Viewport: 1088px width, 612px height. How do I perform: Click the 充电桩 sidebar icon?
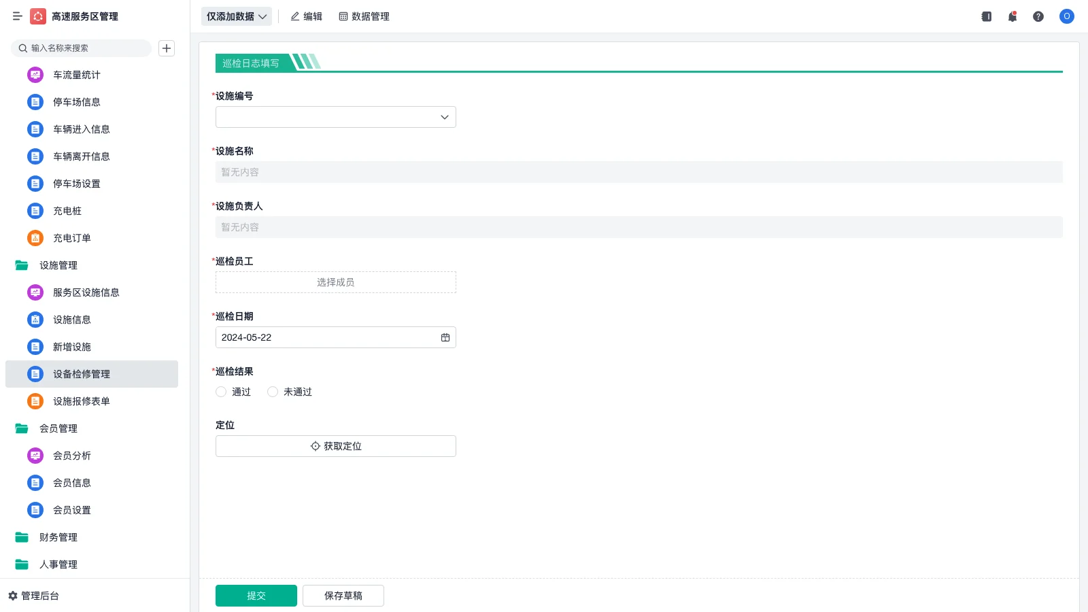click(x=35, y=211)
